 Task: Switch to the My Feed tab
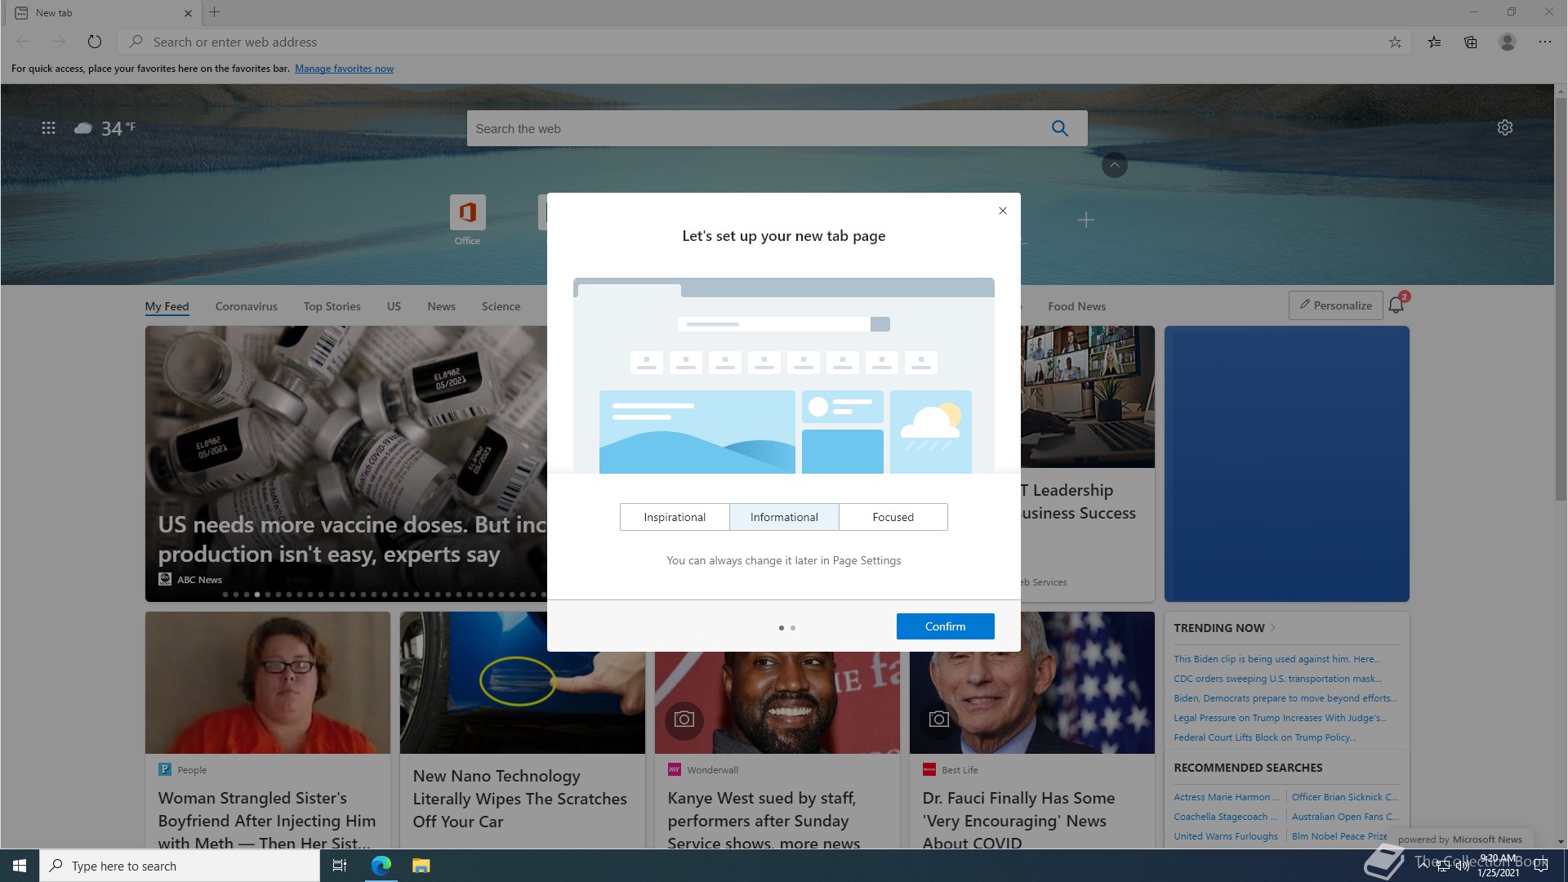[167, 306]
